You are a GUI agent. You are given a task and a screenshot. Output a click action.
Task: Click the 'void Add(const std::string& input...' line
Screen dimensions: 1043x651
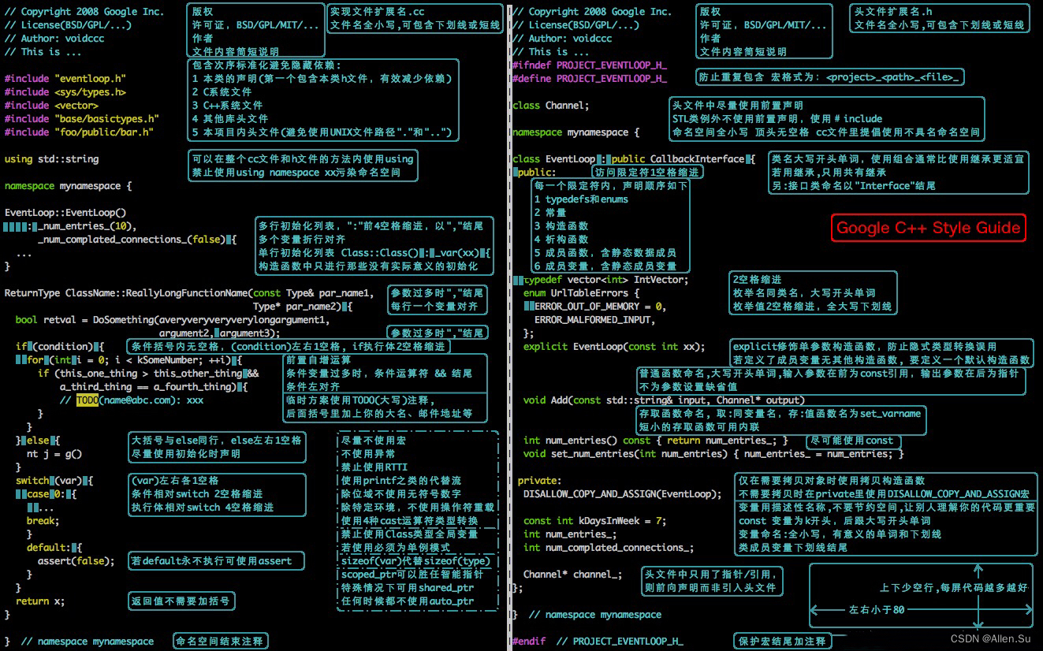coord(665,400)
